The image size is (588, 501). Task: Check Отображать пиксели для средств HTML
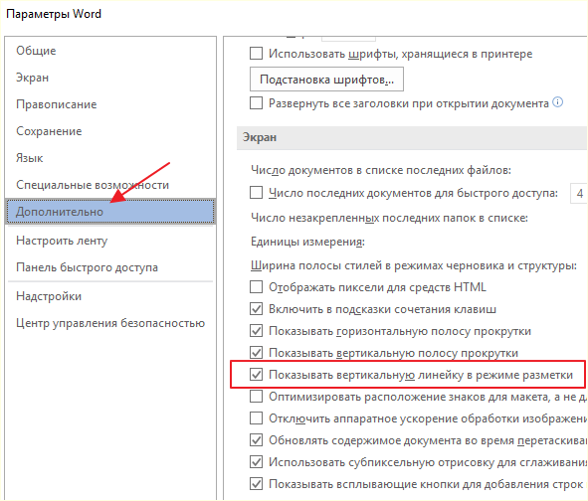(256, 287)
